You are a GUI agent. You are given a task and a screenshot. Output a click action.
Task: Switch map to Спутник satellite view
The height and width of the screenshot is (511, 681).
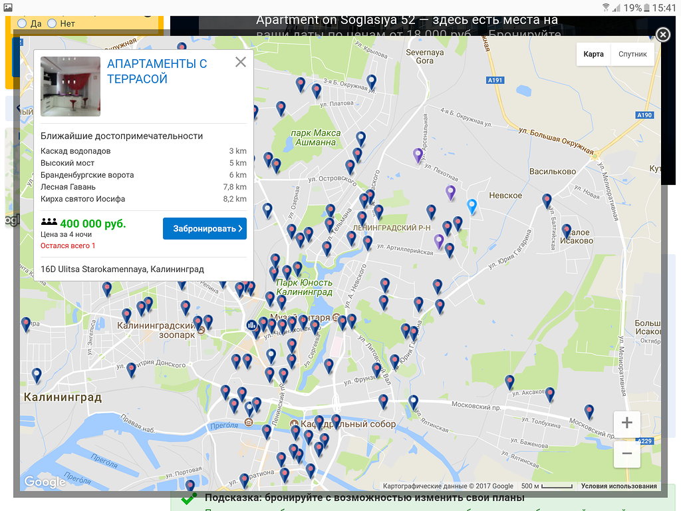tap(632, 55)
